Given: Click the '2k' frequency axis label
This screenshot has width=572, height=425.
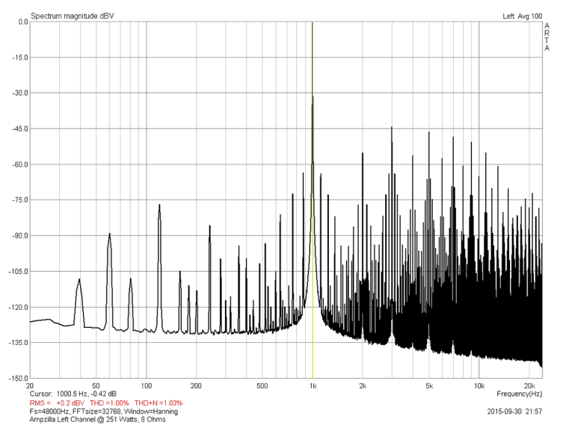Looking at the screenshot, I should tap(363, 385).
